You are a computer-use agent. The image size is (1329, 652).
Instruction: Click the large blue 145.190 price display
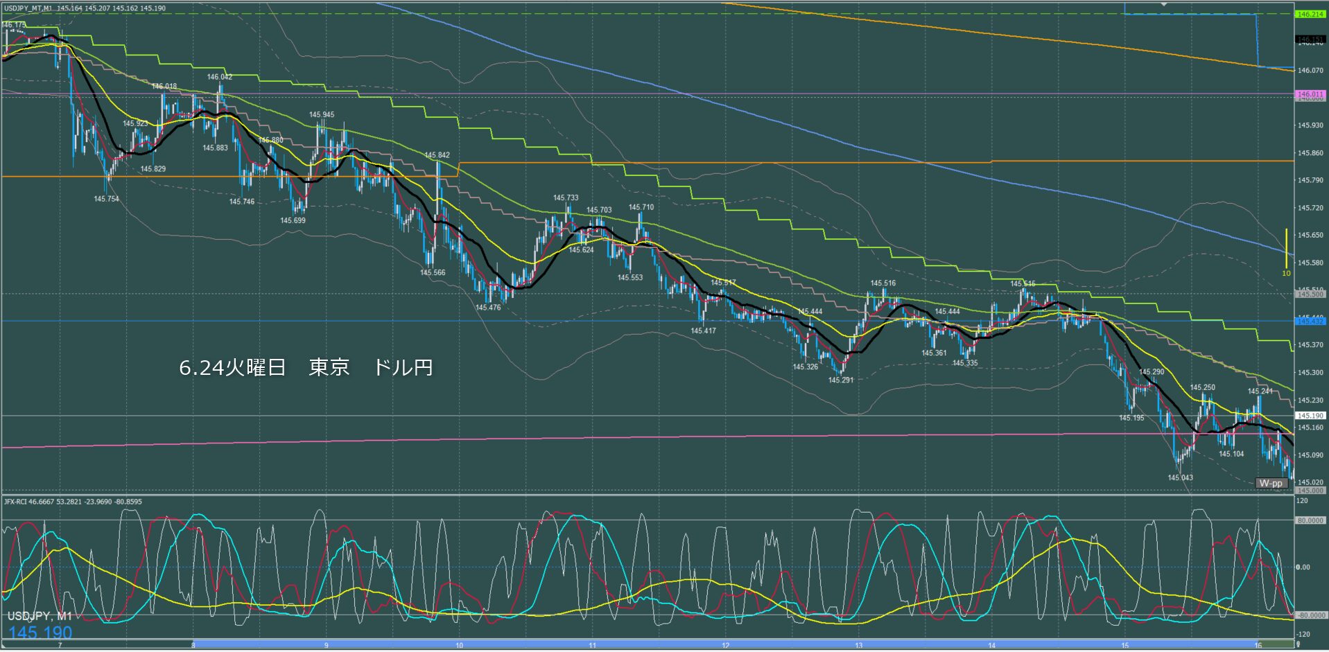coord(40,633)
